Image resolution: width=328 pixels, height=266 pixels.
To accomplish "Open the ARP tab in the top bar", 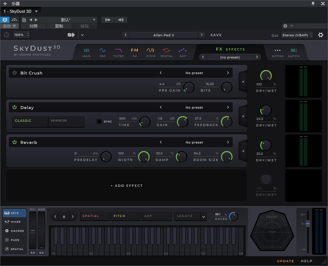I will point(183,52).
